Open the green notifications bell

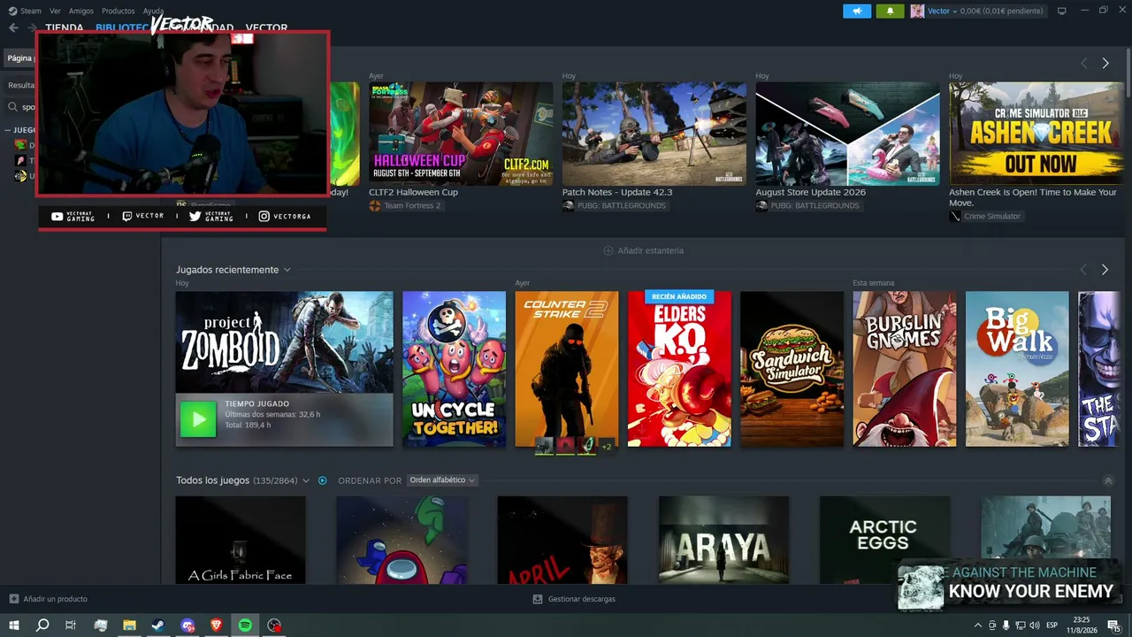tap(890, 11)
